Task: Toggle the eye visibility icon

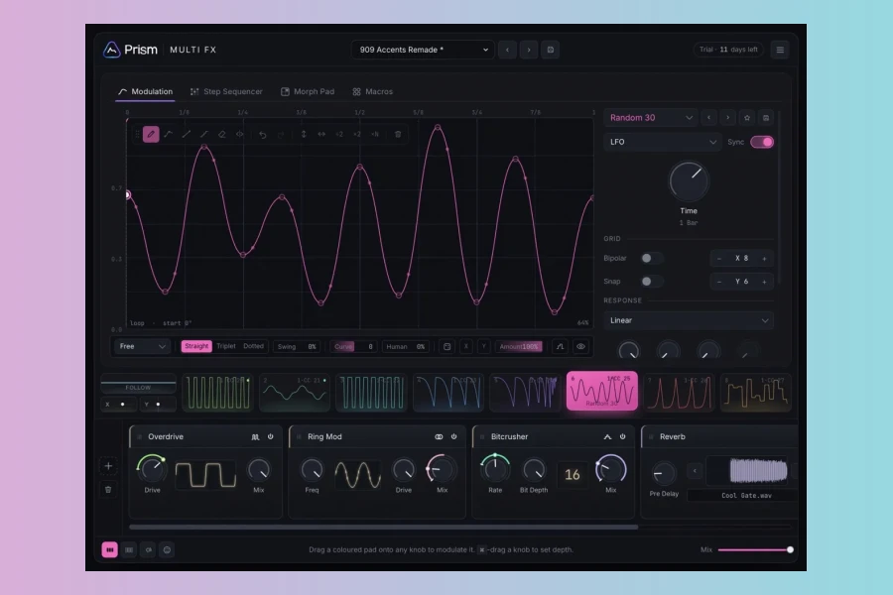Action: point(580,346)
